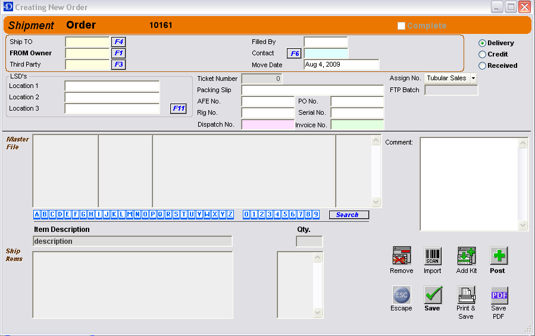Click the Serial No. field

click(357, 112)
